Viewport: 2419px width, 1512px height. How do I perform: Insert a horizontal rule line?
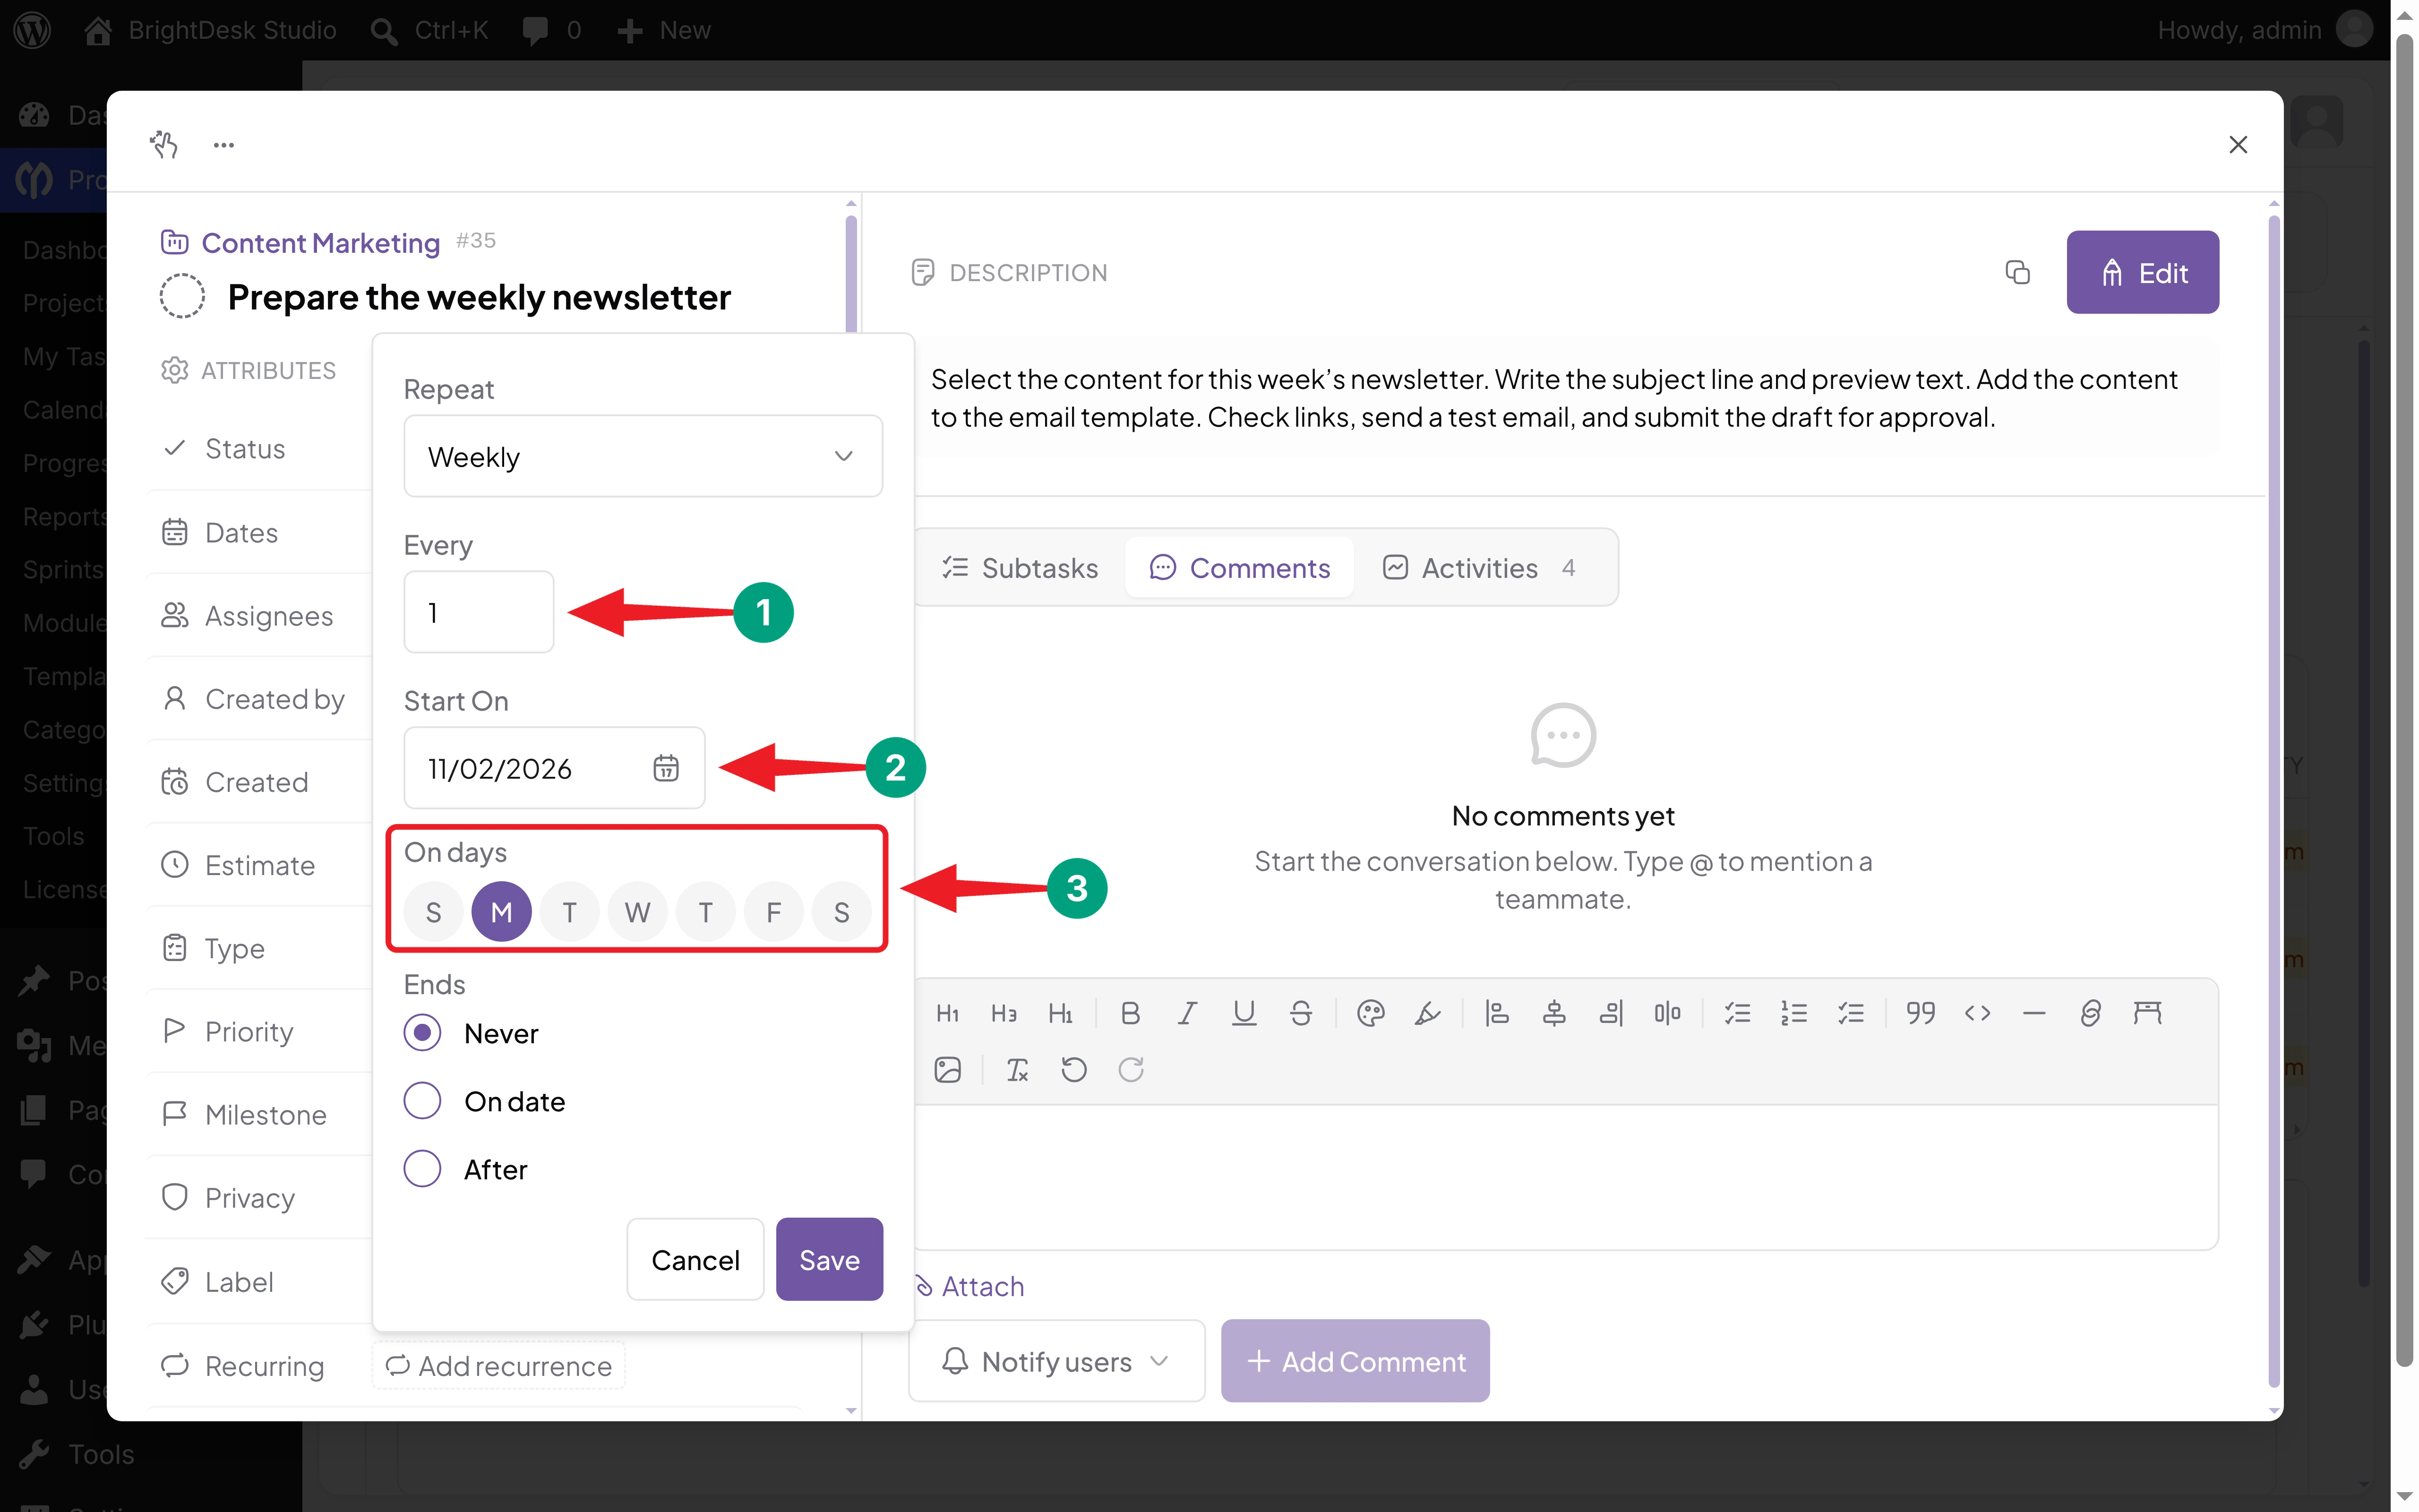[2033, 1013]
